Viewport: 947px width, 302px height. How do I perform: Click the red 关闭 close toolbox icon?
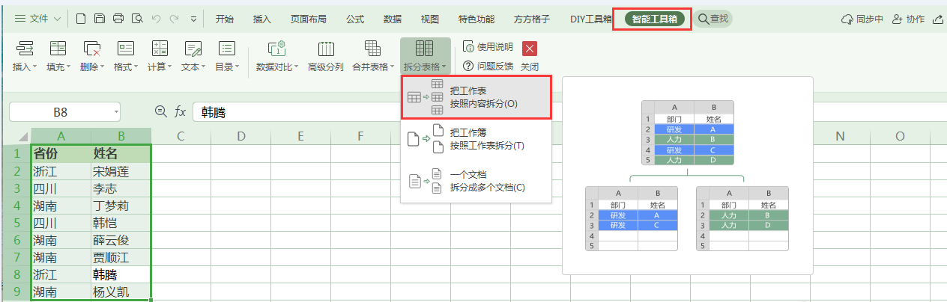click(530, 49)
